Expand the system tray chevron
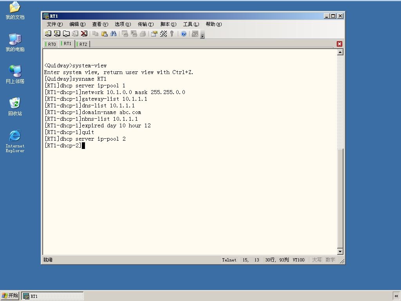Viewport: 401px width, 301px height. point(396,296)
